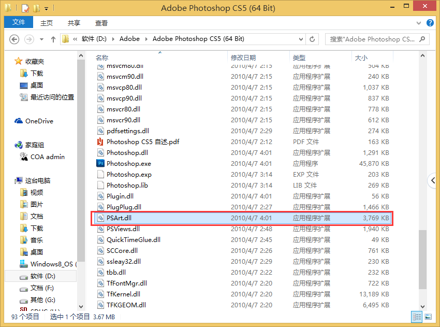Screen dimensions: 440x327
Task: Select file msvcp90.dll
Action: (x=124, y=98)
